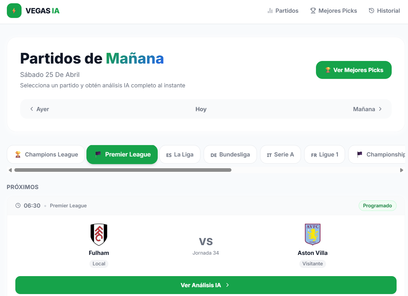Go to previous day with Ayer chevron

[x=32, y=109]
